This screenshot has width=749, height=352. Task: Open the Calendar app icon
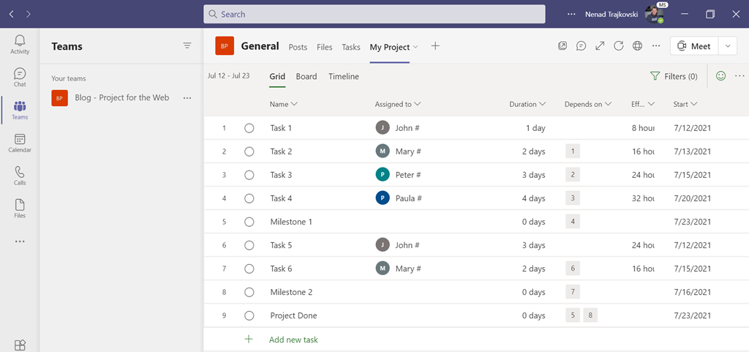[x=20, y=143]
